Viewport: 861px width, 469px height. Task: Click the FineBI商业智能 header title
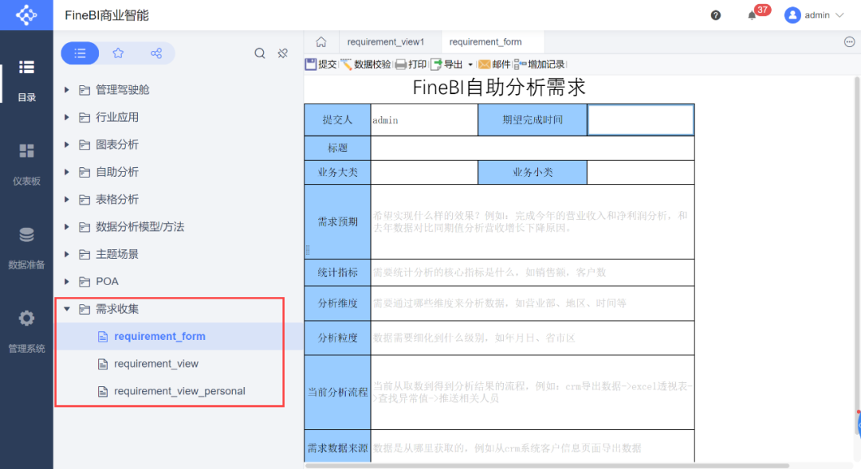(x=107, y=15)
